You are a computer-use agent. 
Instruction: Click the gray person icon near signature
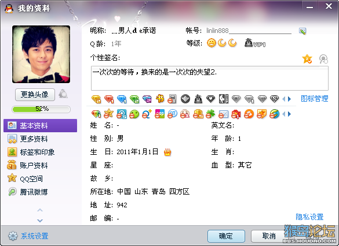tap(323, 59)
